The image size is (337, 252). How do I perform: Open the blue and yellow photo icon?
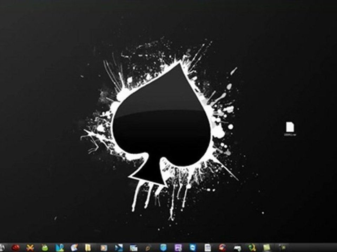[x=60, y=248]
